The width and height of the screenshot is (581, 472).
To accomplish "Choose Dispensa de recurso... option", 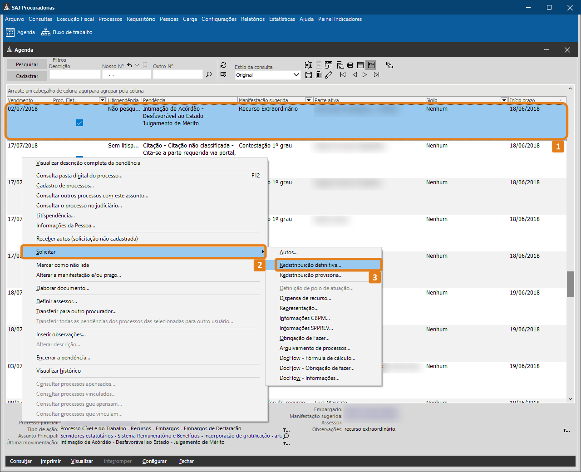I will 305,298.
